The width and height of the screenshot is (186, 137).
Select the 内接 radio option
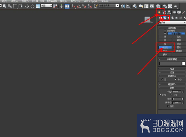click(x=160, y=95)
